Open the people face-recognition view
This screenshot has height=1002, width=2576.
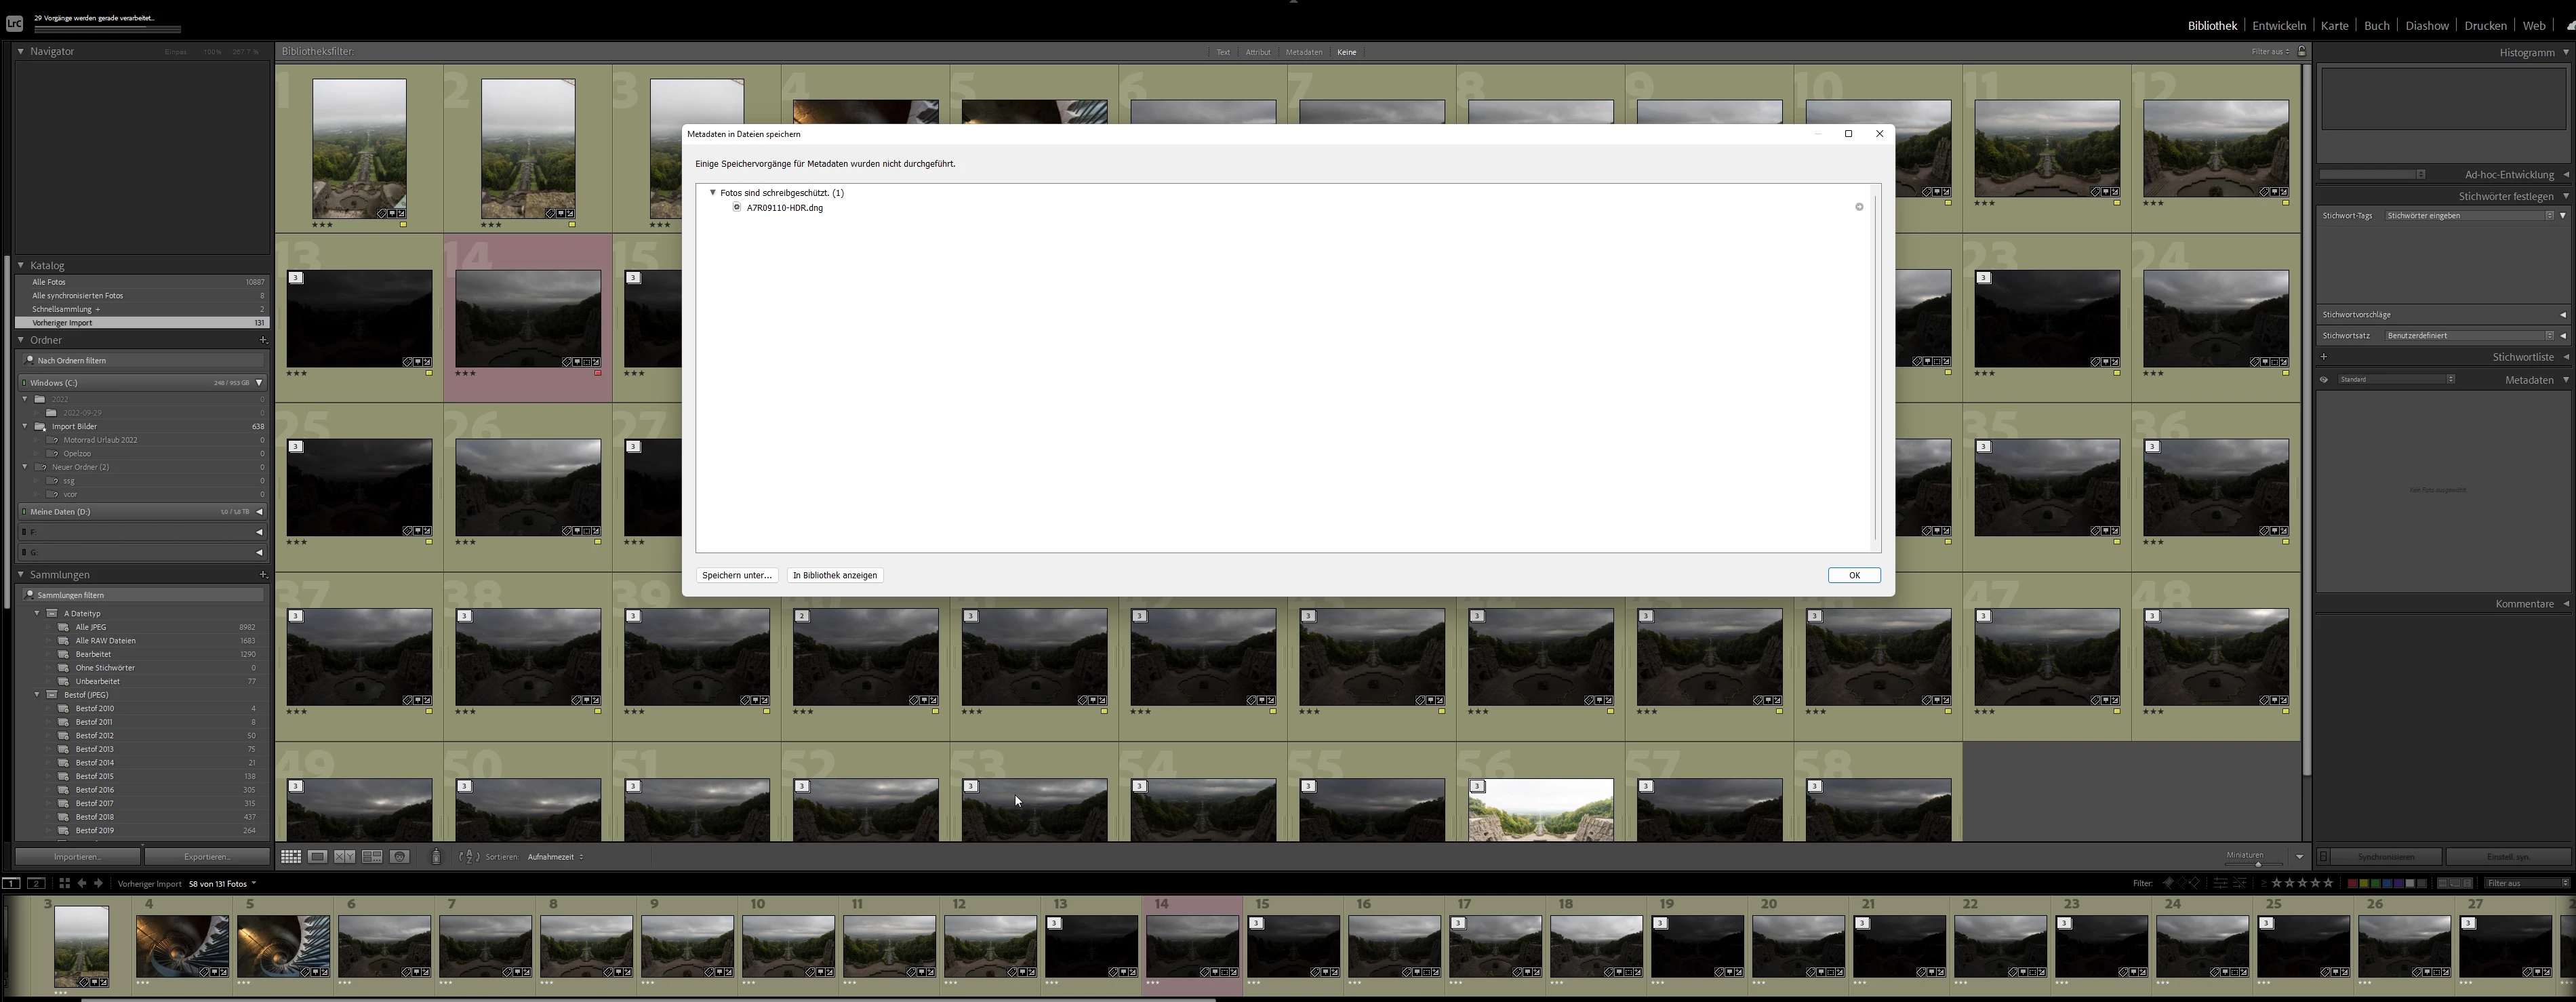pyautogui.click(x=399, y=857)
